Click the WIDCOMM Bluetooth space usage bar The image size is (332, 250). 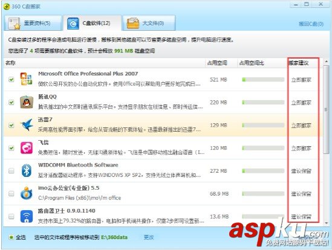coord(263,171)
